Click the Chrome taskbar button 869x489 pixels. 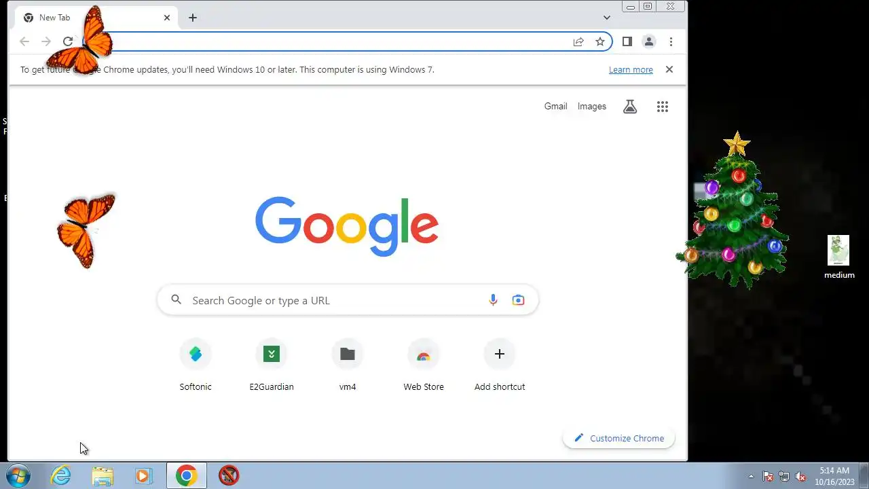tap(187, 475)
